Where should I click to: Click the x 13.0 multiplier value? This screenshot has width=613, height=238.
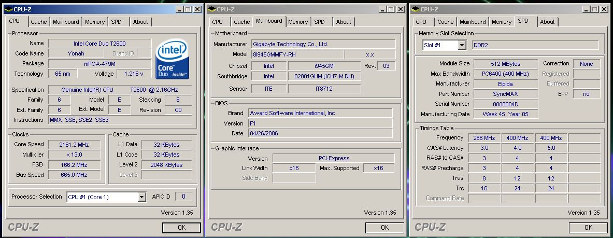[x=74, y=155]
